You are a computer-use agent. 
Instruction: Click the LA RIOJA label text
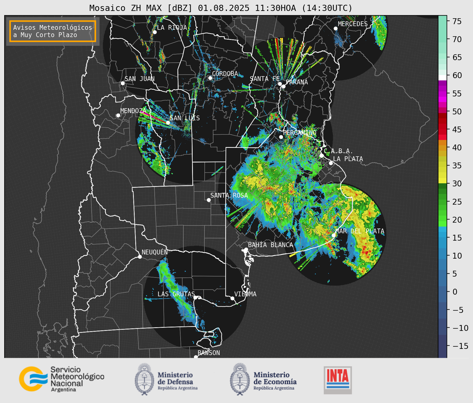click(x=172, y=27)
